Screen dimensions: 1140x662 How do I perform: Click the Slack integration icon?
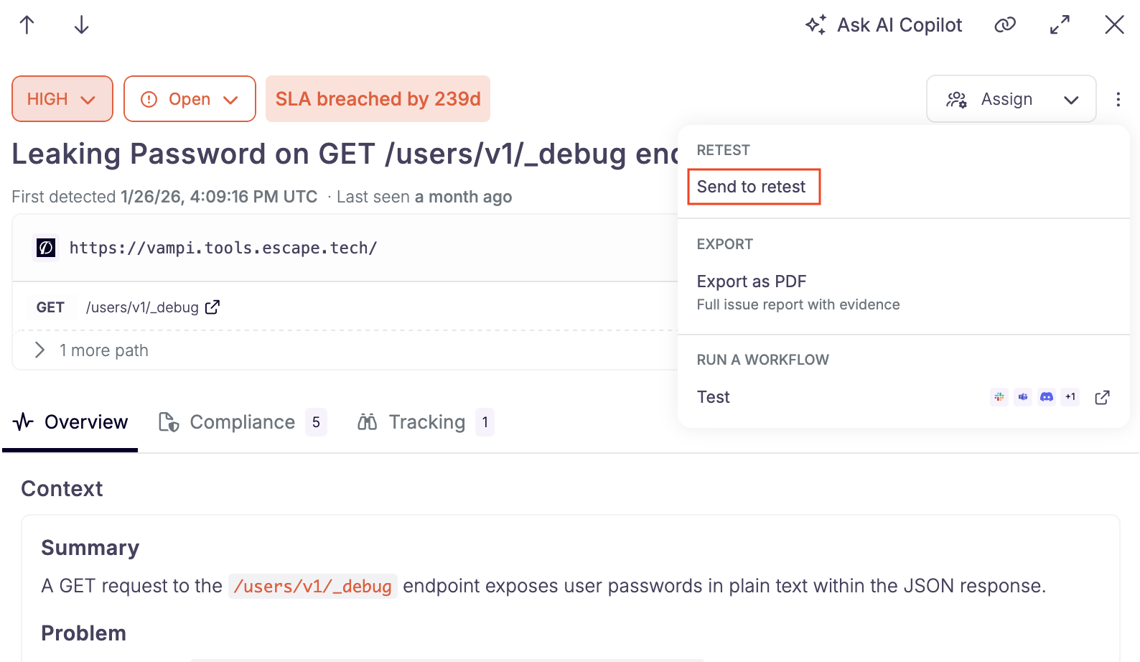(x=999, y=397)
